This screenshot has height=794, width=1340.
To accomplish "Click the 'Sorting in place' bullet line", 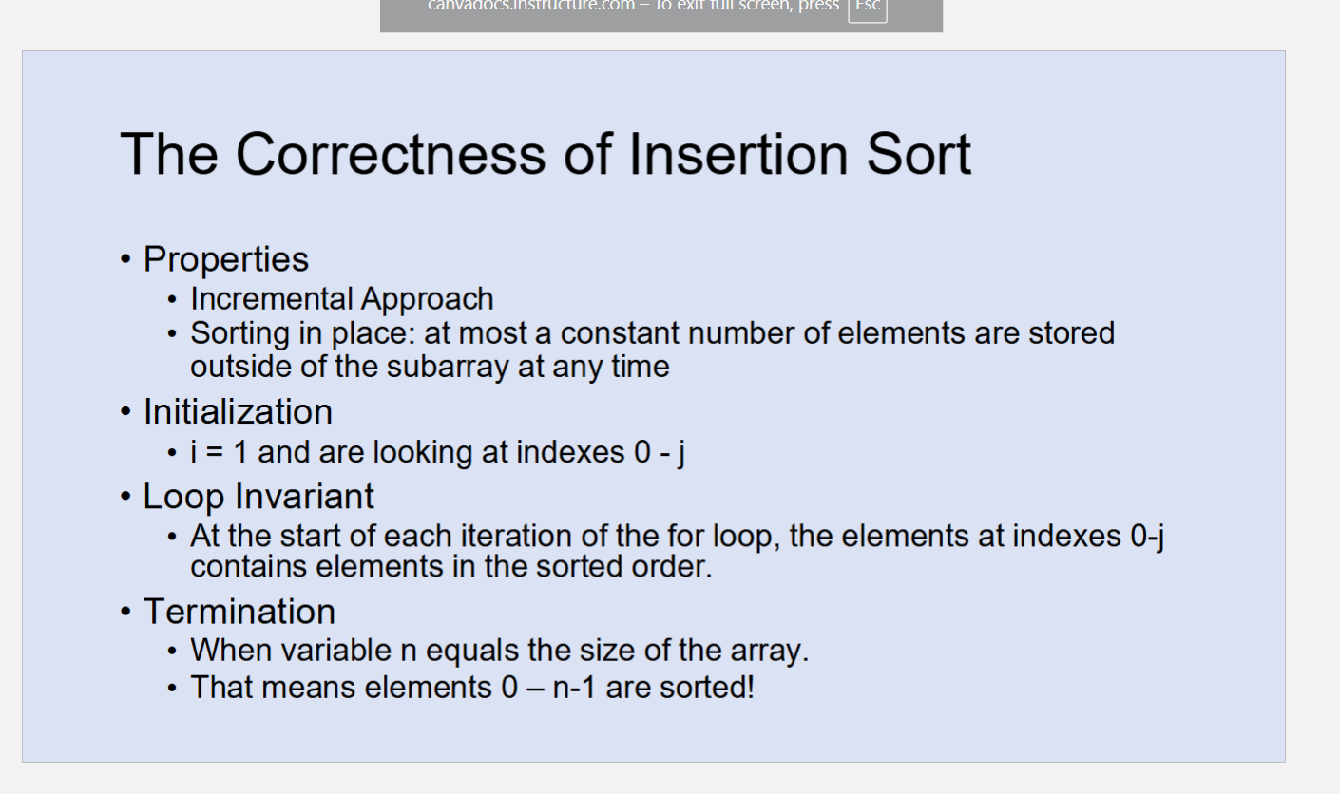I will [x=652, y=333].
